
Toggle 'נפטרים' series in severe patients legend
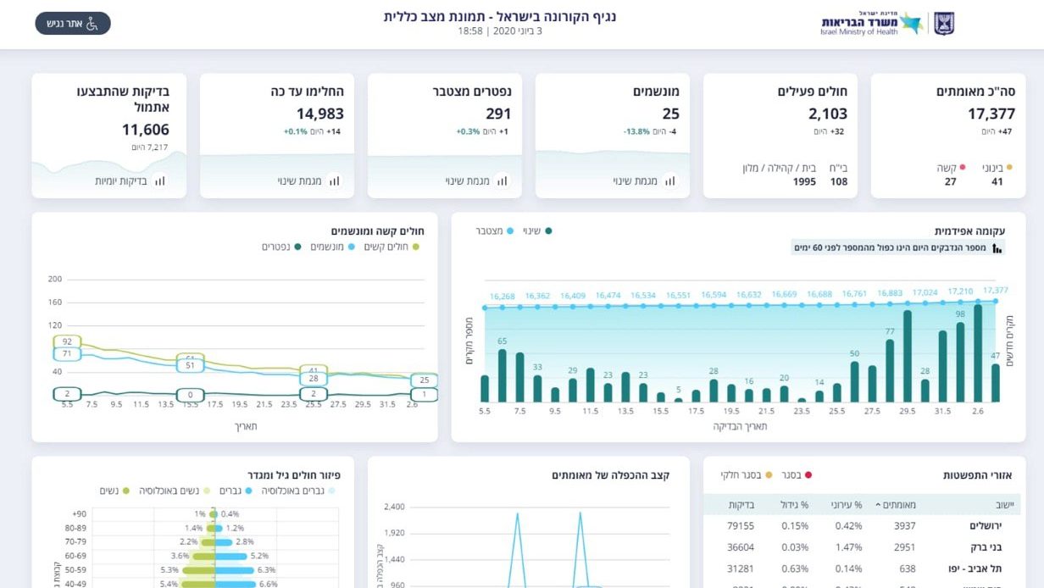[281, 247]
